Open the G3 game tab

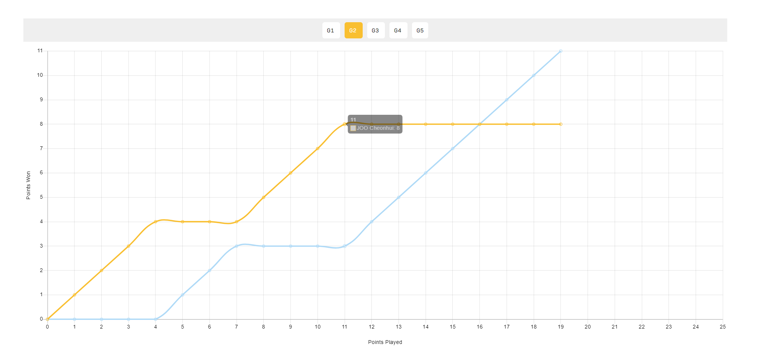[x=375, y=30]
